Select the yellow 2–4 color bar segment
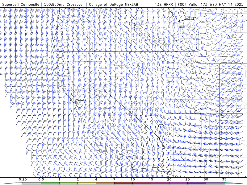This screenshot has width=247, height=185. click(87, 183)
